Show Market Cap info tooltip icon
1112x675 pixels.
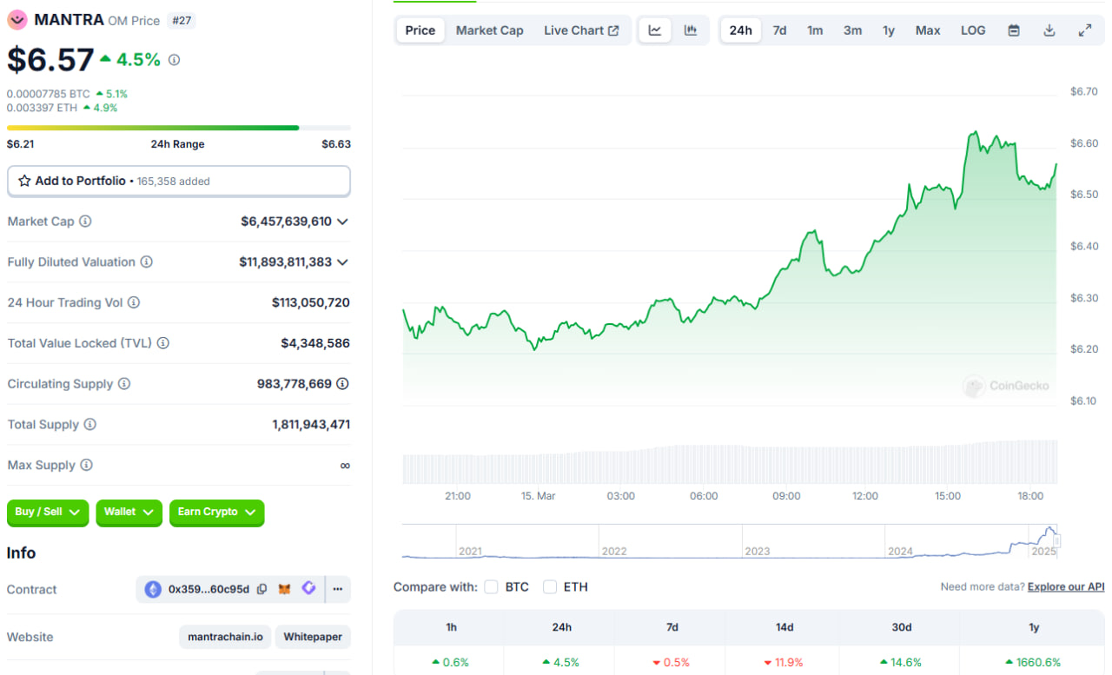click(x=85, y=222)
